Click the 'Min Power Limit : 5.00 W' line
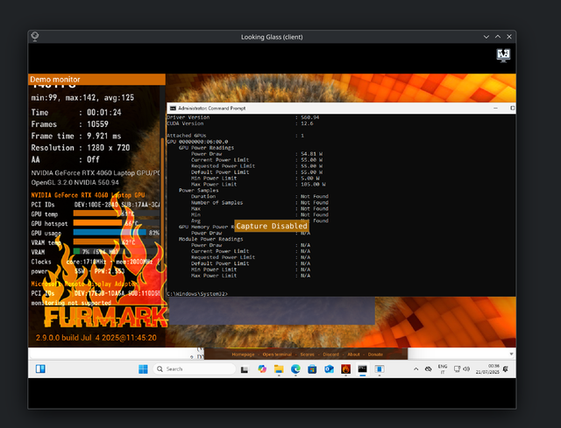561x428 pixels. [255, 179]
